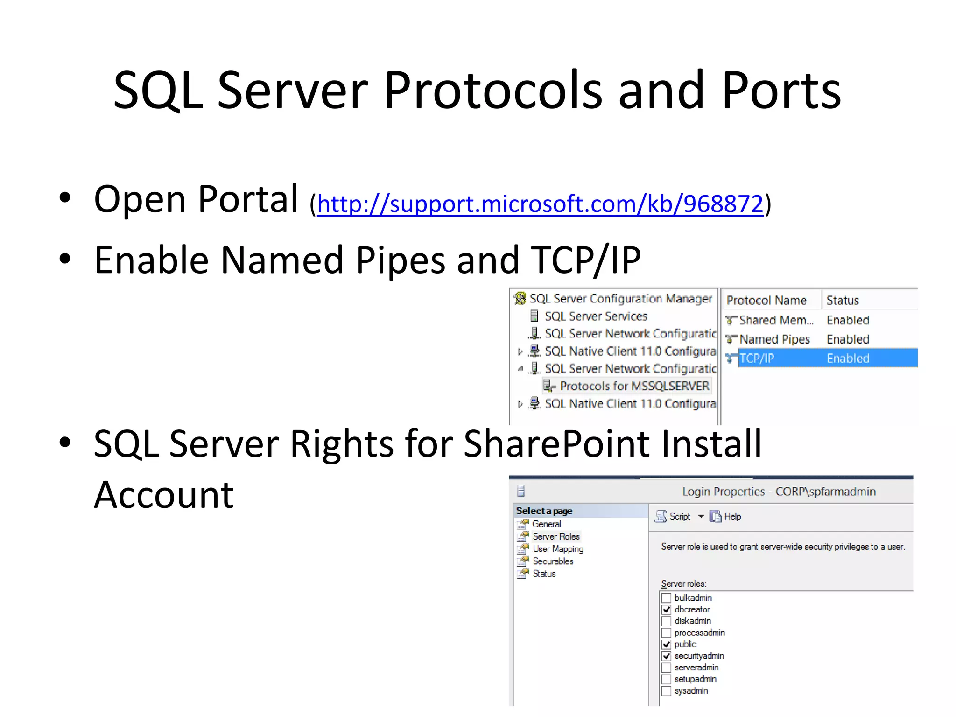
Task: Click the Script toolbar icon
Action: (661, 516)
